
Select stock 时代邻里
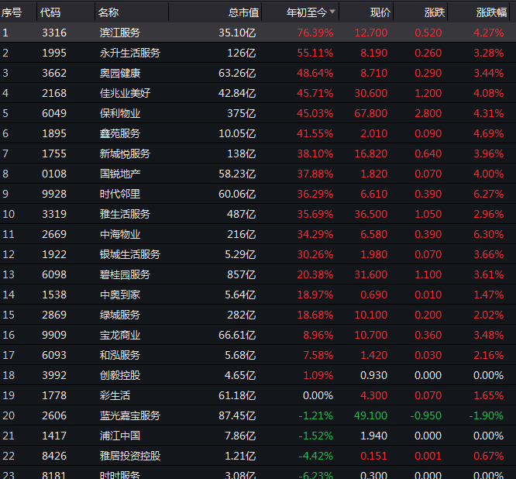coord(120,194)
